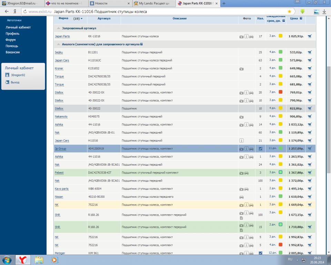This screenshot has height=265, width=331.
Task: Open Seijiku firm link
Action: [59, 52]
